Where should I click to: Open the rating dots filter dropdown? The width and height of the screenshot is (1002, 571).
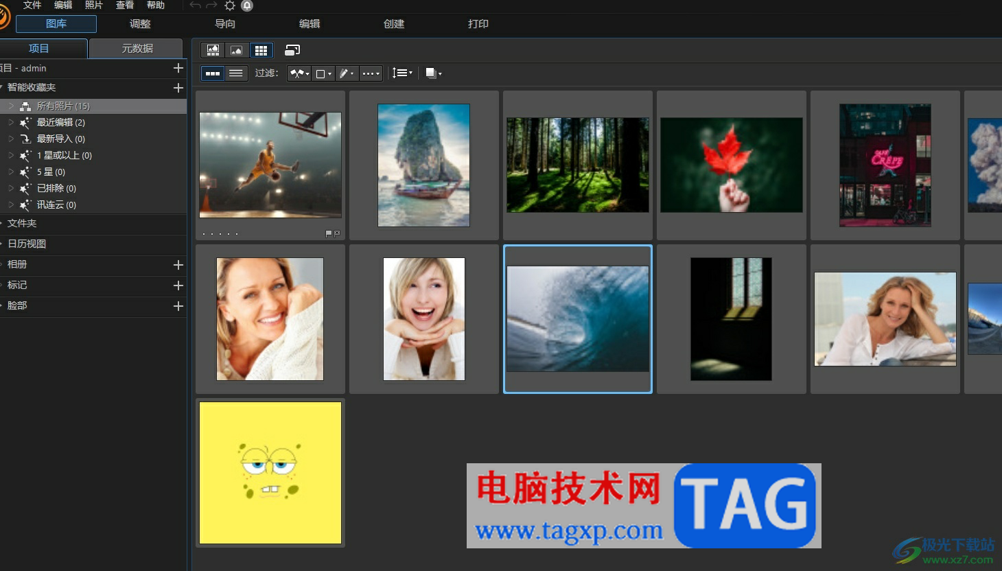click(x=371, y=73)
